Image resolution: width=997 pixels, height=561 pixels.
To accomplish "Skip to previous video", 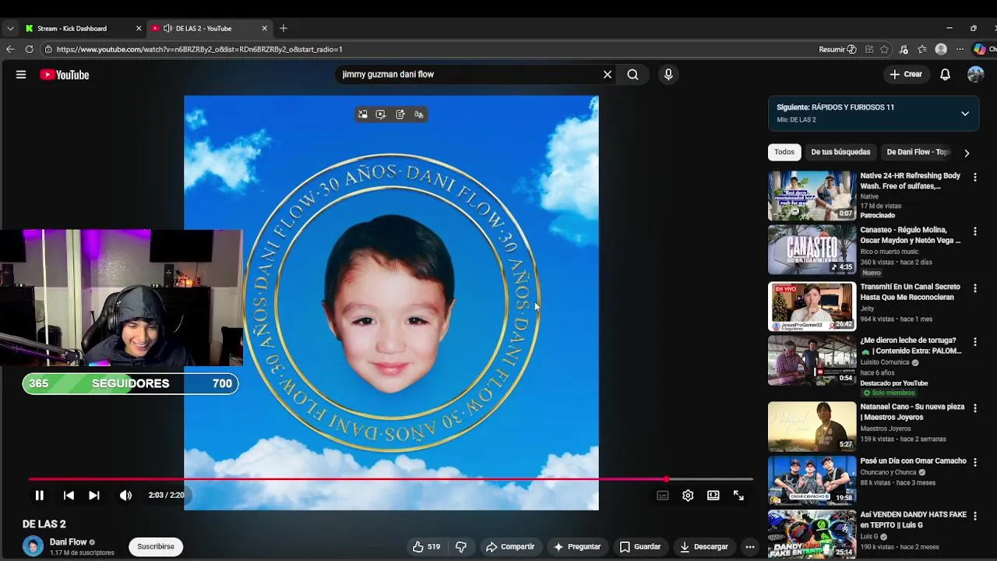I will [x=69, y=496].
